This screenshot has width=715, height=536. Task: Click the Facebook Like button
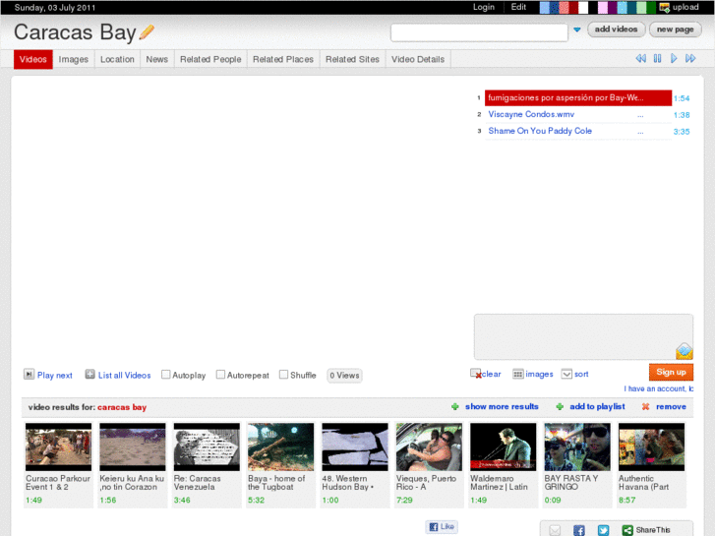click(x=442, y=526)
